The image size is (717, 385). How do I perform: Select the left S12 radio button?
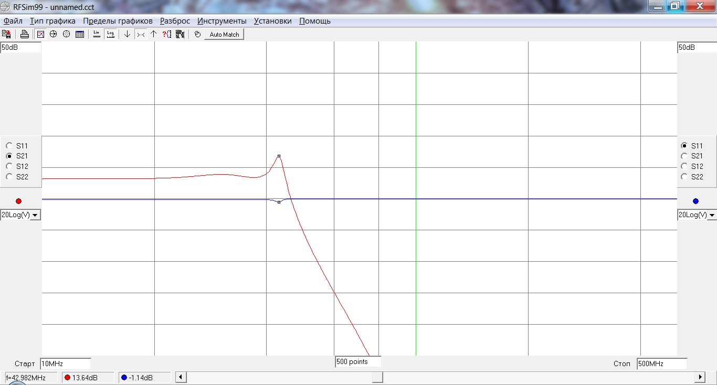9,166
